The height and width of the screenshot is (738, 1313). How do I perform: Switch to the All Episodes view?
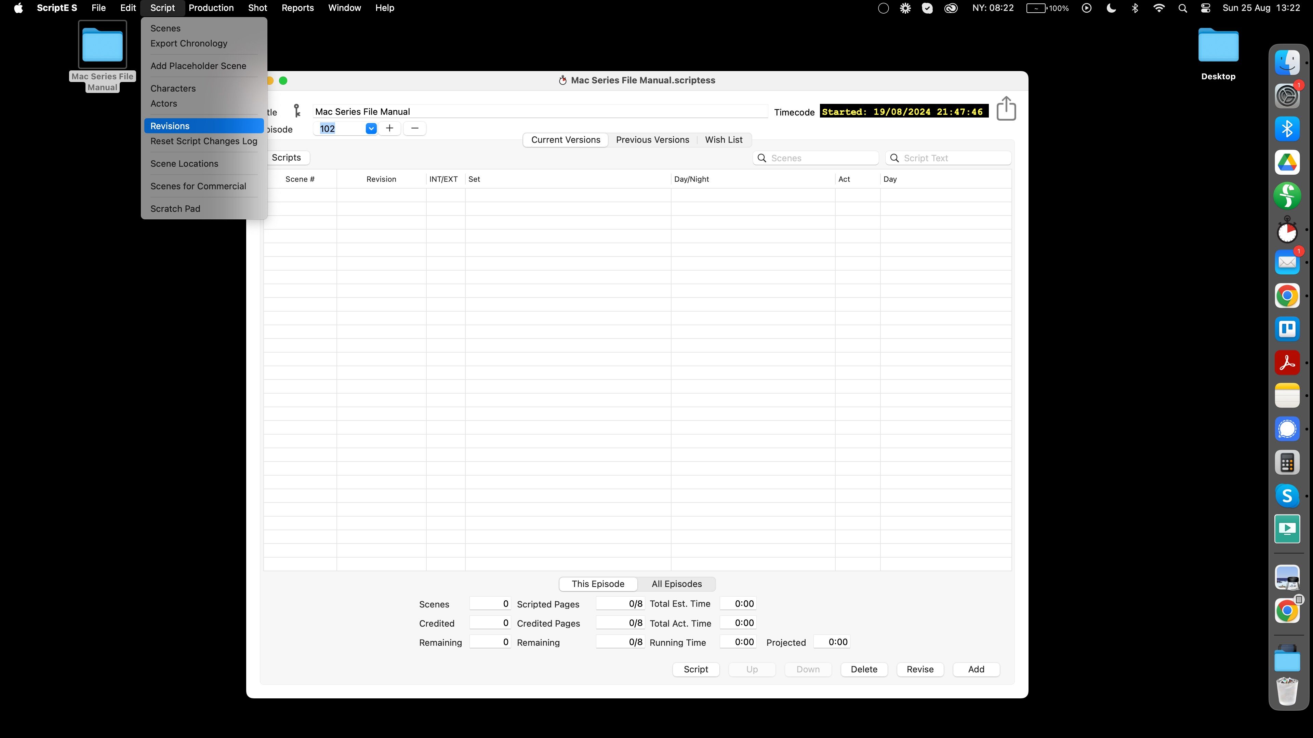click(x=676, y=584)
